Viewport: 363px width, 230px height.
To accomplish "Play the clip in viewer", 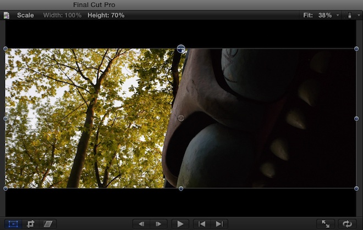I will pyautogui.click(x=180, y=224).
